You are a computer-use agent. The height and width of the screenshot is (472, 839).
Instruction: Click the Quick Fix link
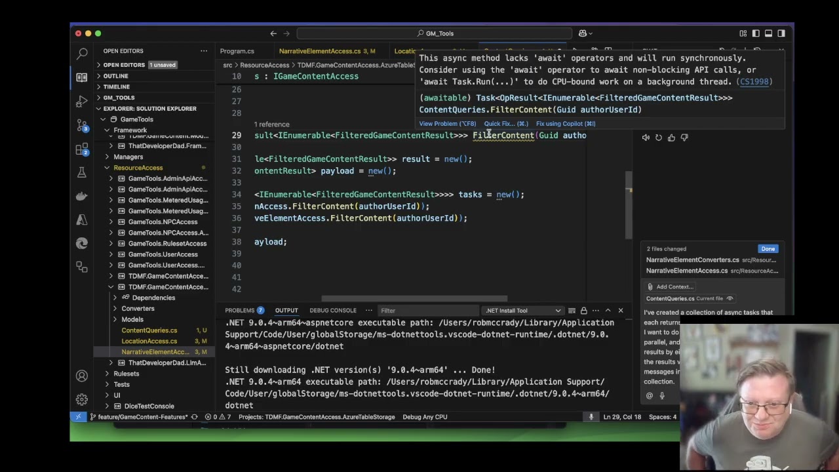click(x=506, y=124)
